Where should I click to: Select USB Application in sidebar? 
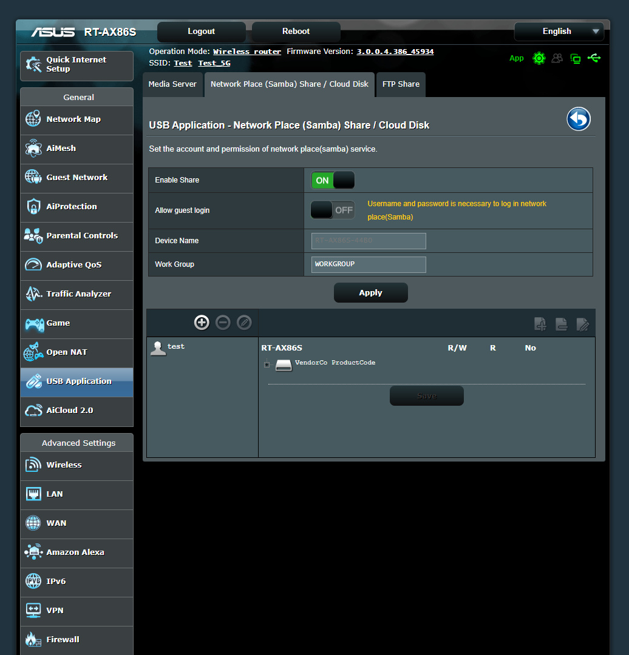(76, 382)
